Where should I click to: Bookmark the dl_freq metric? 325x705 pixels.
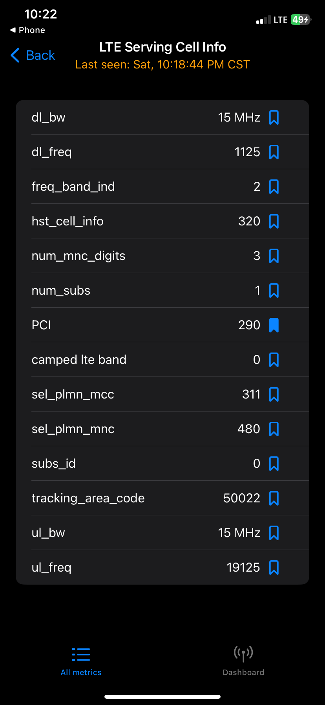click(x=274, y=152)
